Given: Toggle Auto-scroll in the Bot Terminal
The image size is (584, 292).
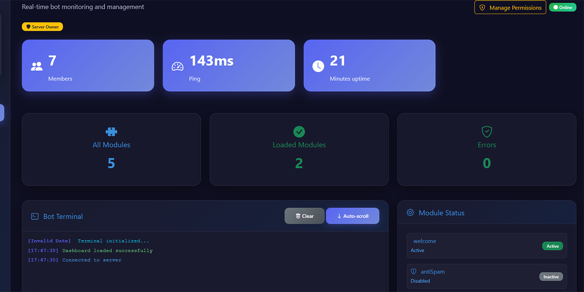Looking at the screenshot, I should (x=353, y=216).
